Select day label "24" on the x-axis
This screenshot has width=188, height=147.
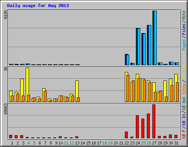point(138,143)
